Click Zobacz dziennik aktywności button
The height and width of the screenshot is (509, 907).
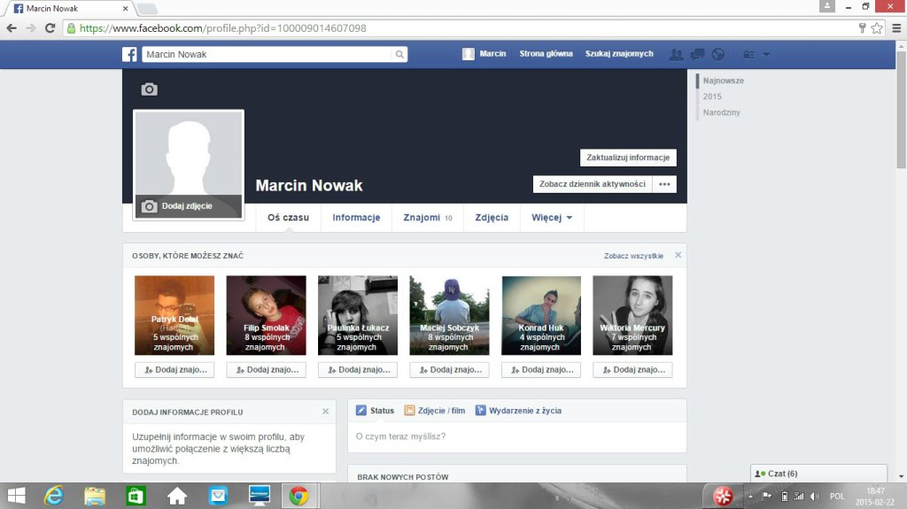click(593, 184)
